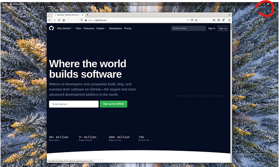Open the clock showing 22:03
Screen dimensions: 279x167
click(x=139, y=4)
